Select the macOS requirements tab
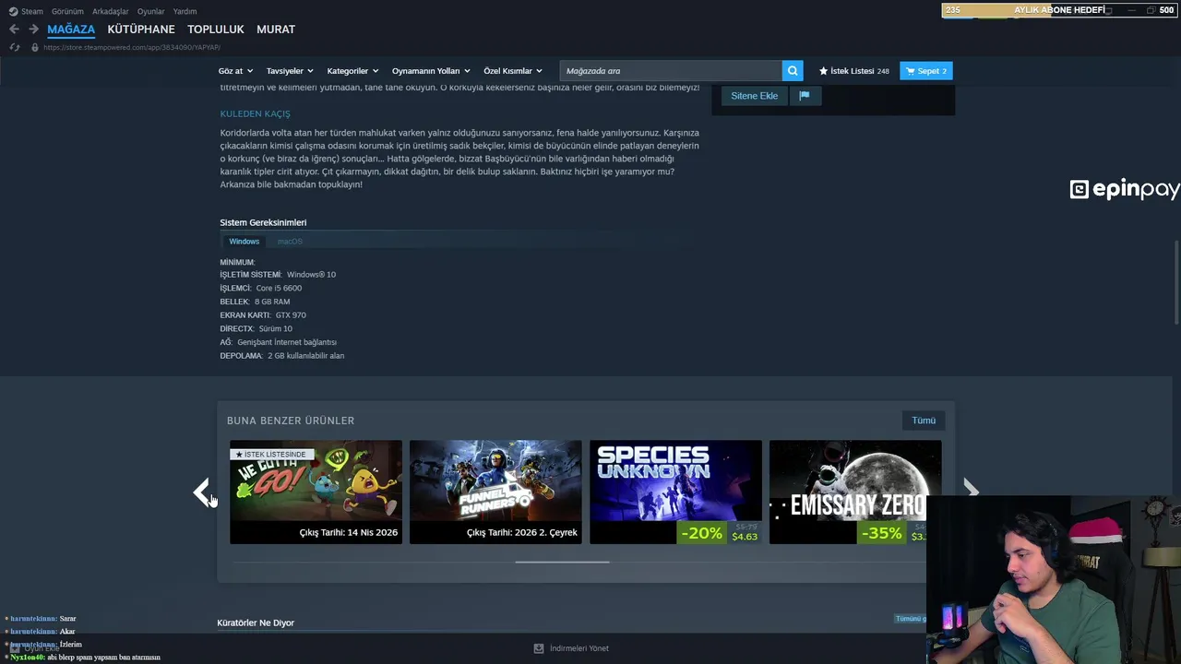The width and height of the screenshot is (1181, 664). click(x=290, y=242)
